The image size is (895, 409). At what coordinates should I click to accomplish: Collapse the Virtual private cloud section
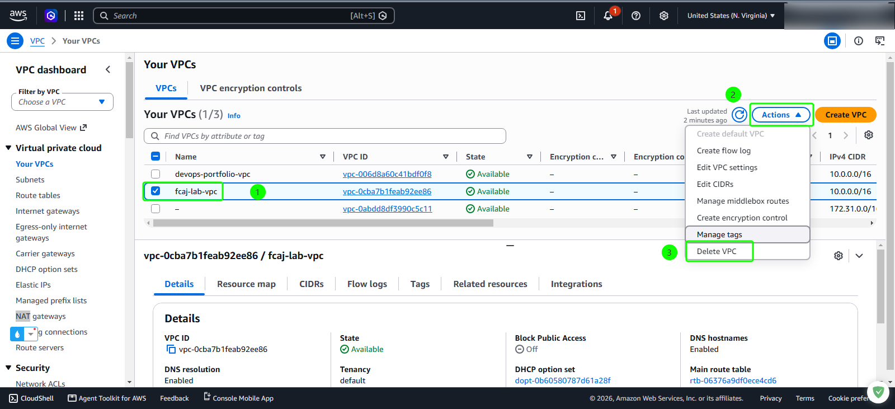pos(8,148)
